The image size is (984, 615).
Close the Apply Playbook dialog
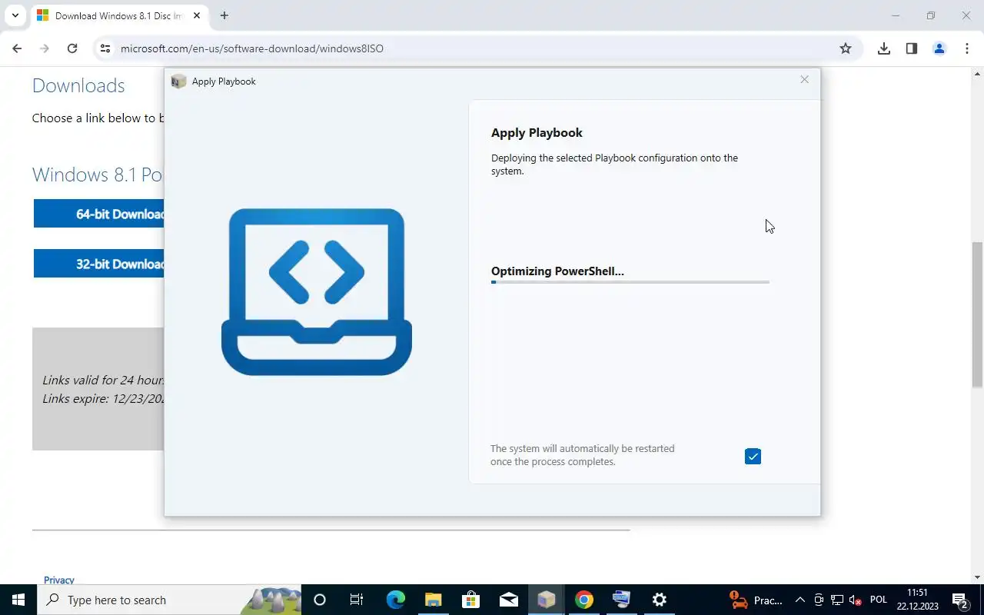(x=804, y=80)
